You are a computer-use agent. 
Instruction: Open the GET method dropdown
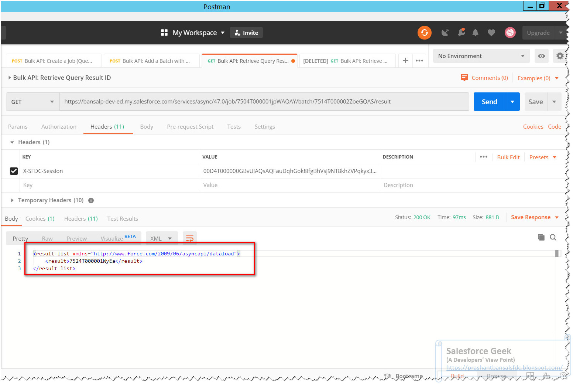pyautogui.click(x=33, y=102)
